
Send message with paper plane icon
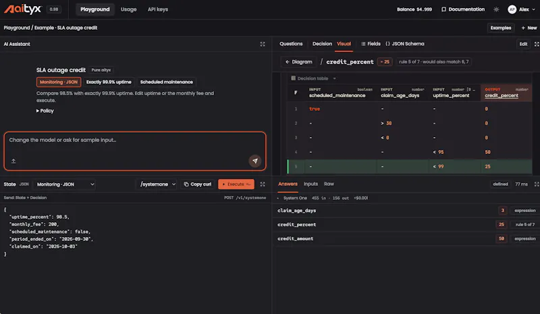255,161
